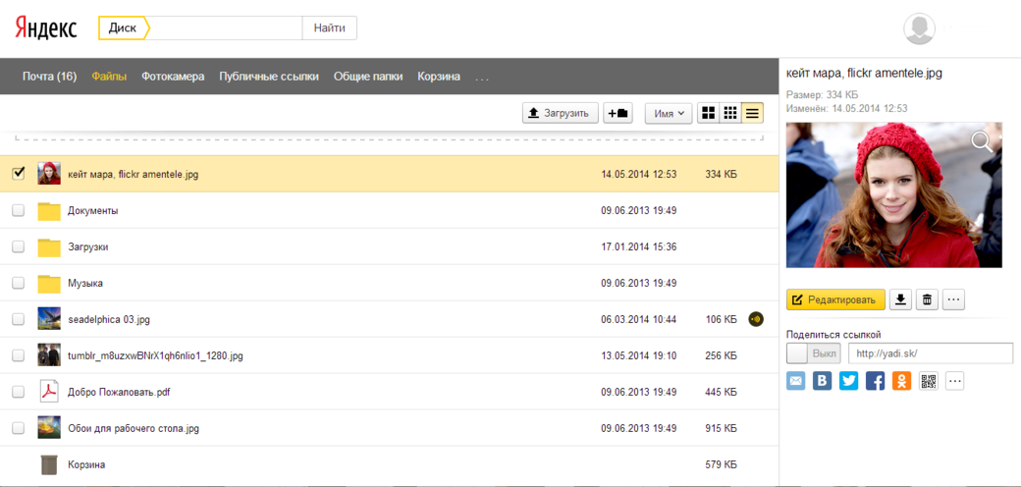Share the link to VKontakte
The height and width of the screenshot is (487, 1021).
[x=823, y=381]
